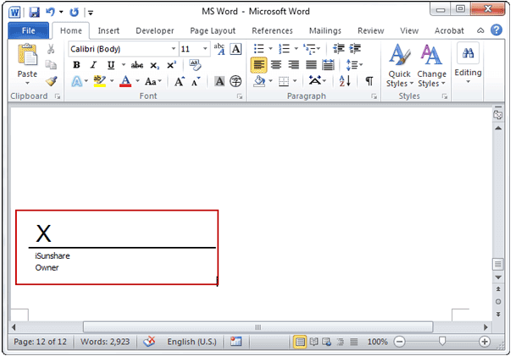Image resolution: width=516 pixels, height=356 pixels.
Task: Click the Format Painter icon
Action: 51,82
